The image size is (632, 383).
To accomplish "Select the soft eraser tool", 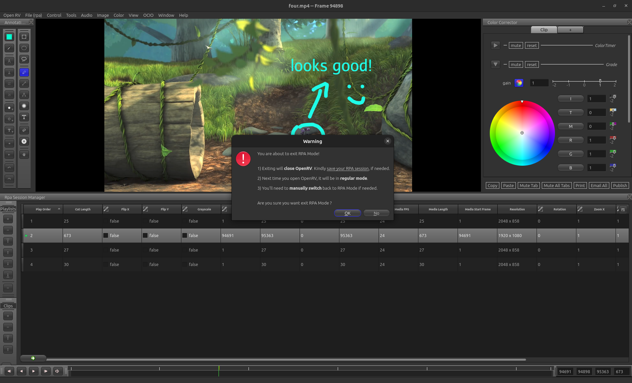I will pyautogui.click(x=24, y=141).
